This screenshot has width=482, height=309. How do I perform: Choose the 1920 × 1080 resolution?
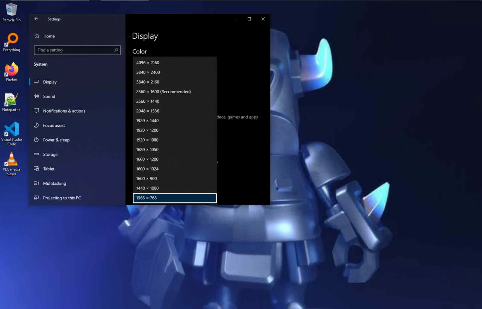[175, 140]
